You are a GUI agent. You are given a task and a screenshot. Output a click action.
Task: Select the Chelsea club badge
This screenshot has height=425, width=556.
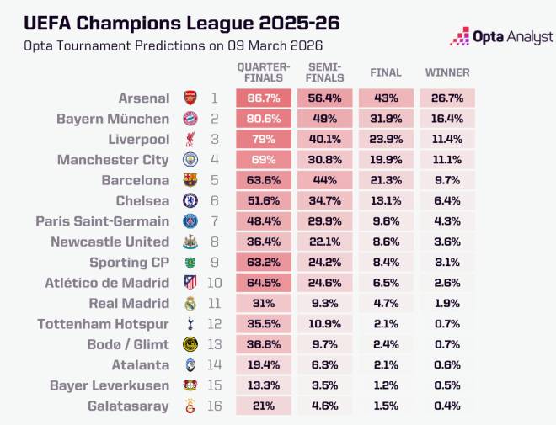190,200
